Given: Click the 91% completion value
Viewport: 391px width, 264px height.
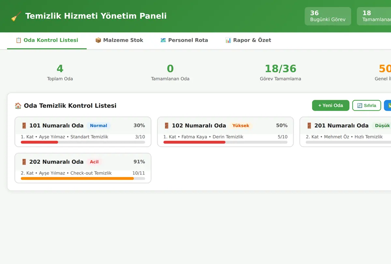Looking at the screenshot, I should tap(139, 162).
